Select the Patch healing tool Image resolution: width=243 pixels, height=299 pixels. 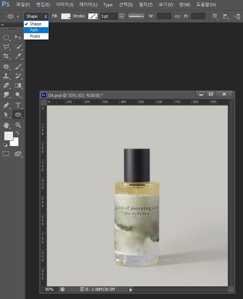[x=6, y=67]
